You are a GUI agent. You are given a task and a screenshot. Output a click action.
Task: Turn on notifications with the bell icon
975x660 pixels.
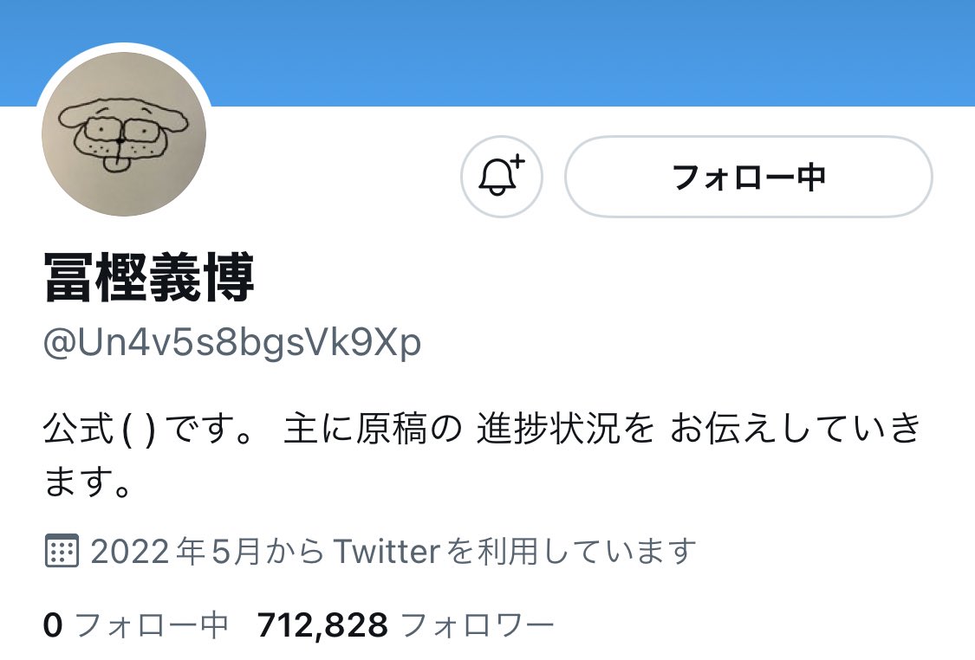(x=501, y=177)
